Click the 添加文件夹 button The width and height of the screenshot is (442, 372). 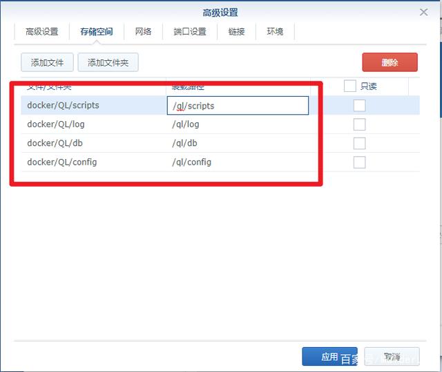point(108,62)
